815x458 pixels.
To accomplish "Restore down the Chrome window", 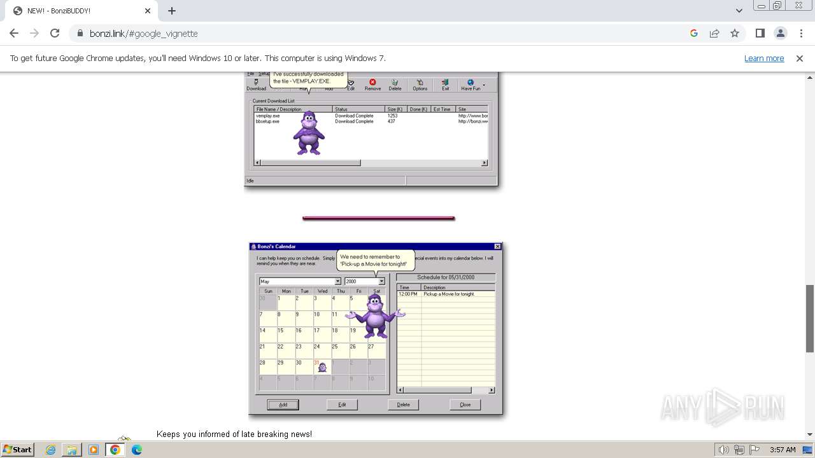I will [777, 5].
